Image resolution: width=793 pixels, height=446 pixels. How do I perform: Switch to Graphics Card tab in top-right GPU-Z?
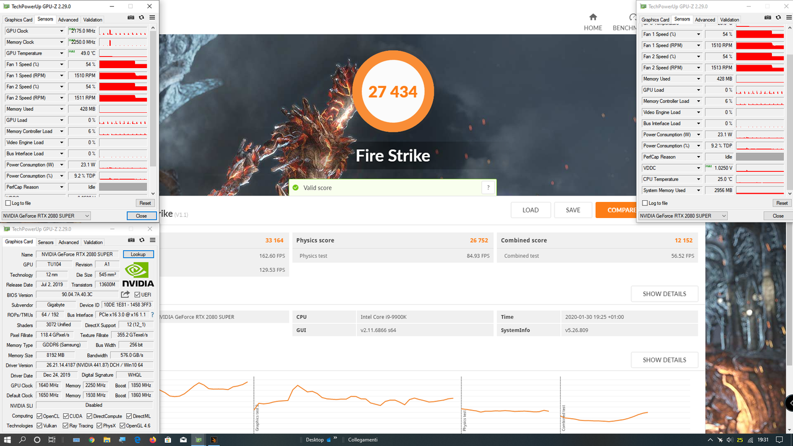click(655, 20)
